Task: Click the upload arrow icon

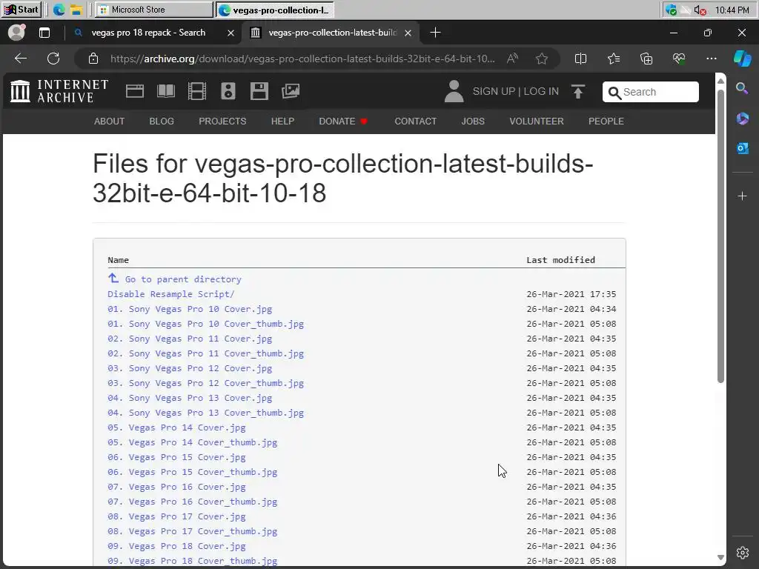Action: point(578,91)
